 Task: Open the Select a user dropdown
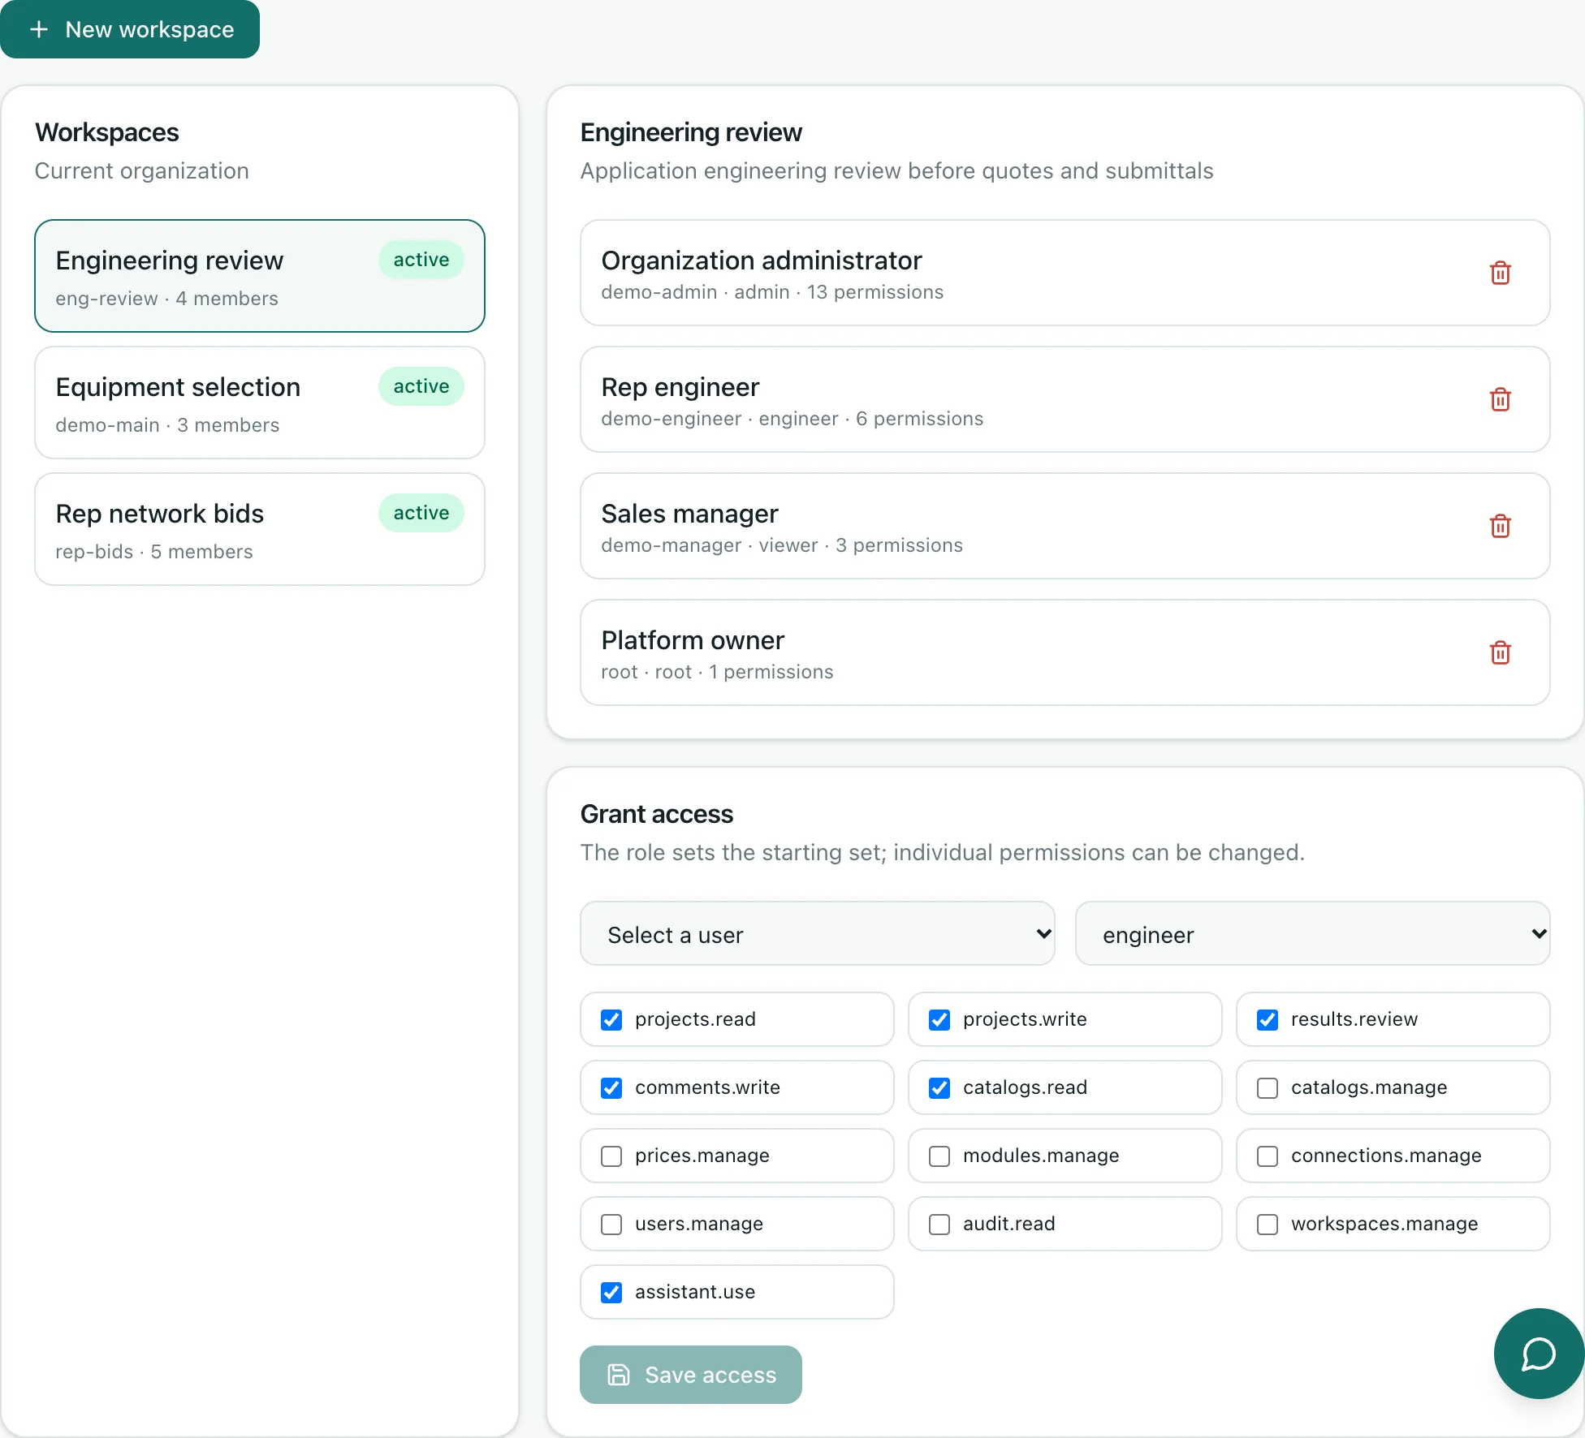(818, 933)
